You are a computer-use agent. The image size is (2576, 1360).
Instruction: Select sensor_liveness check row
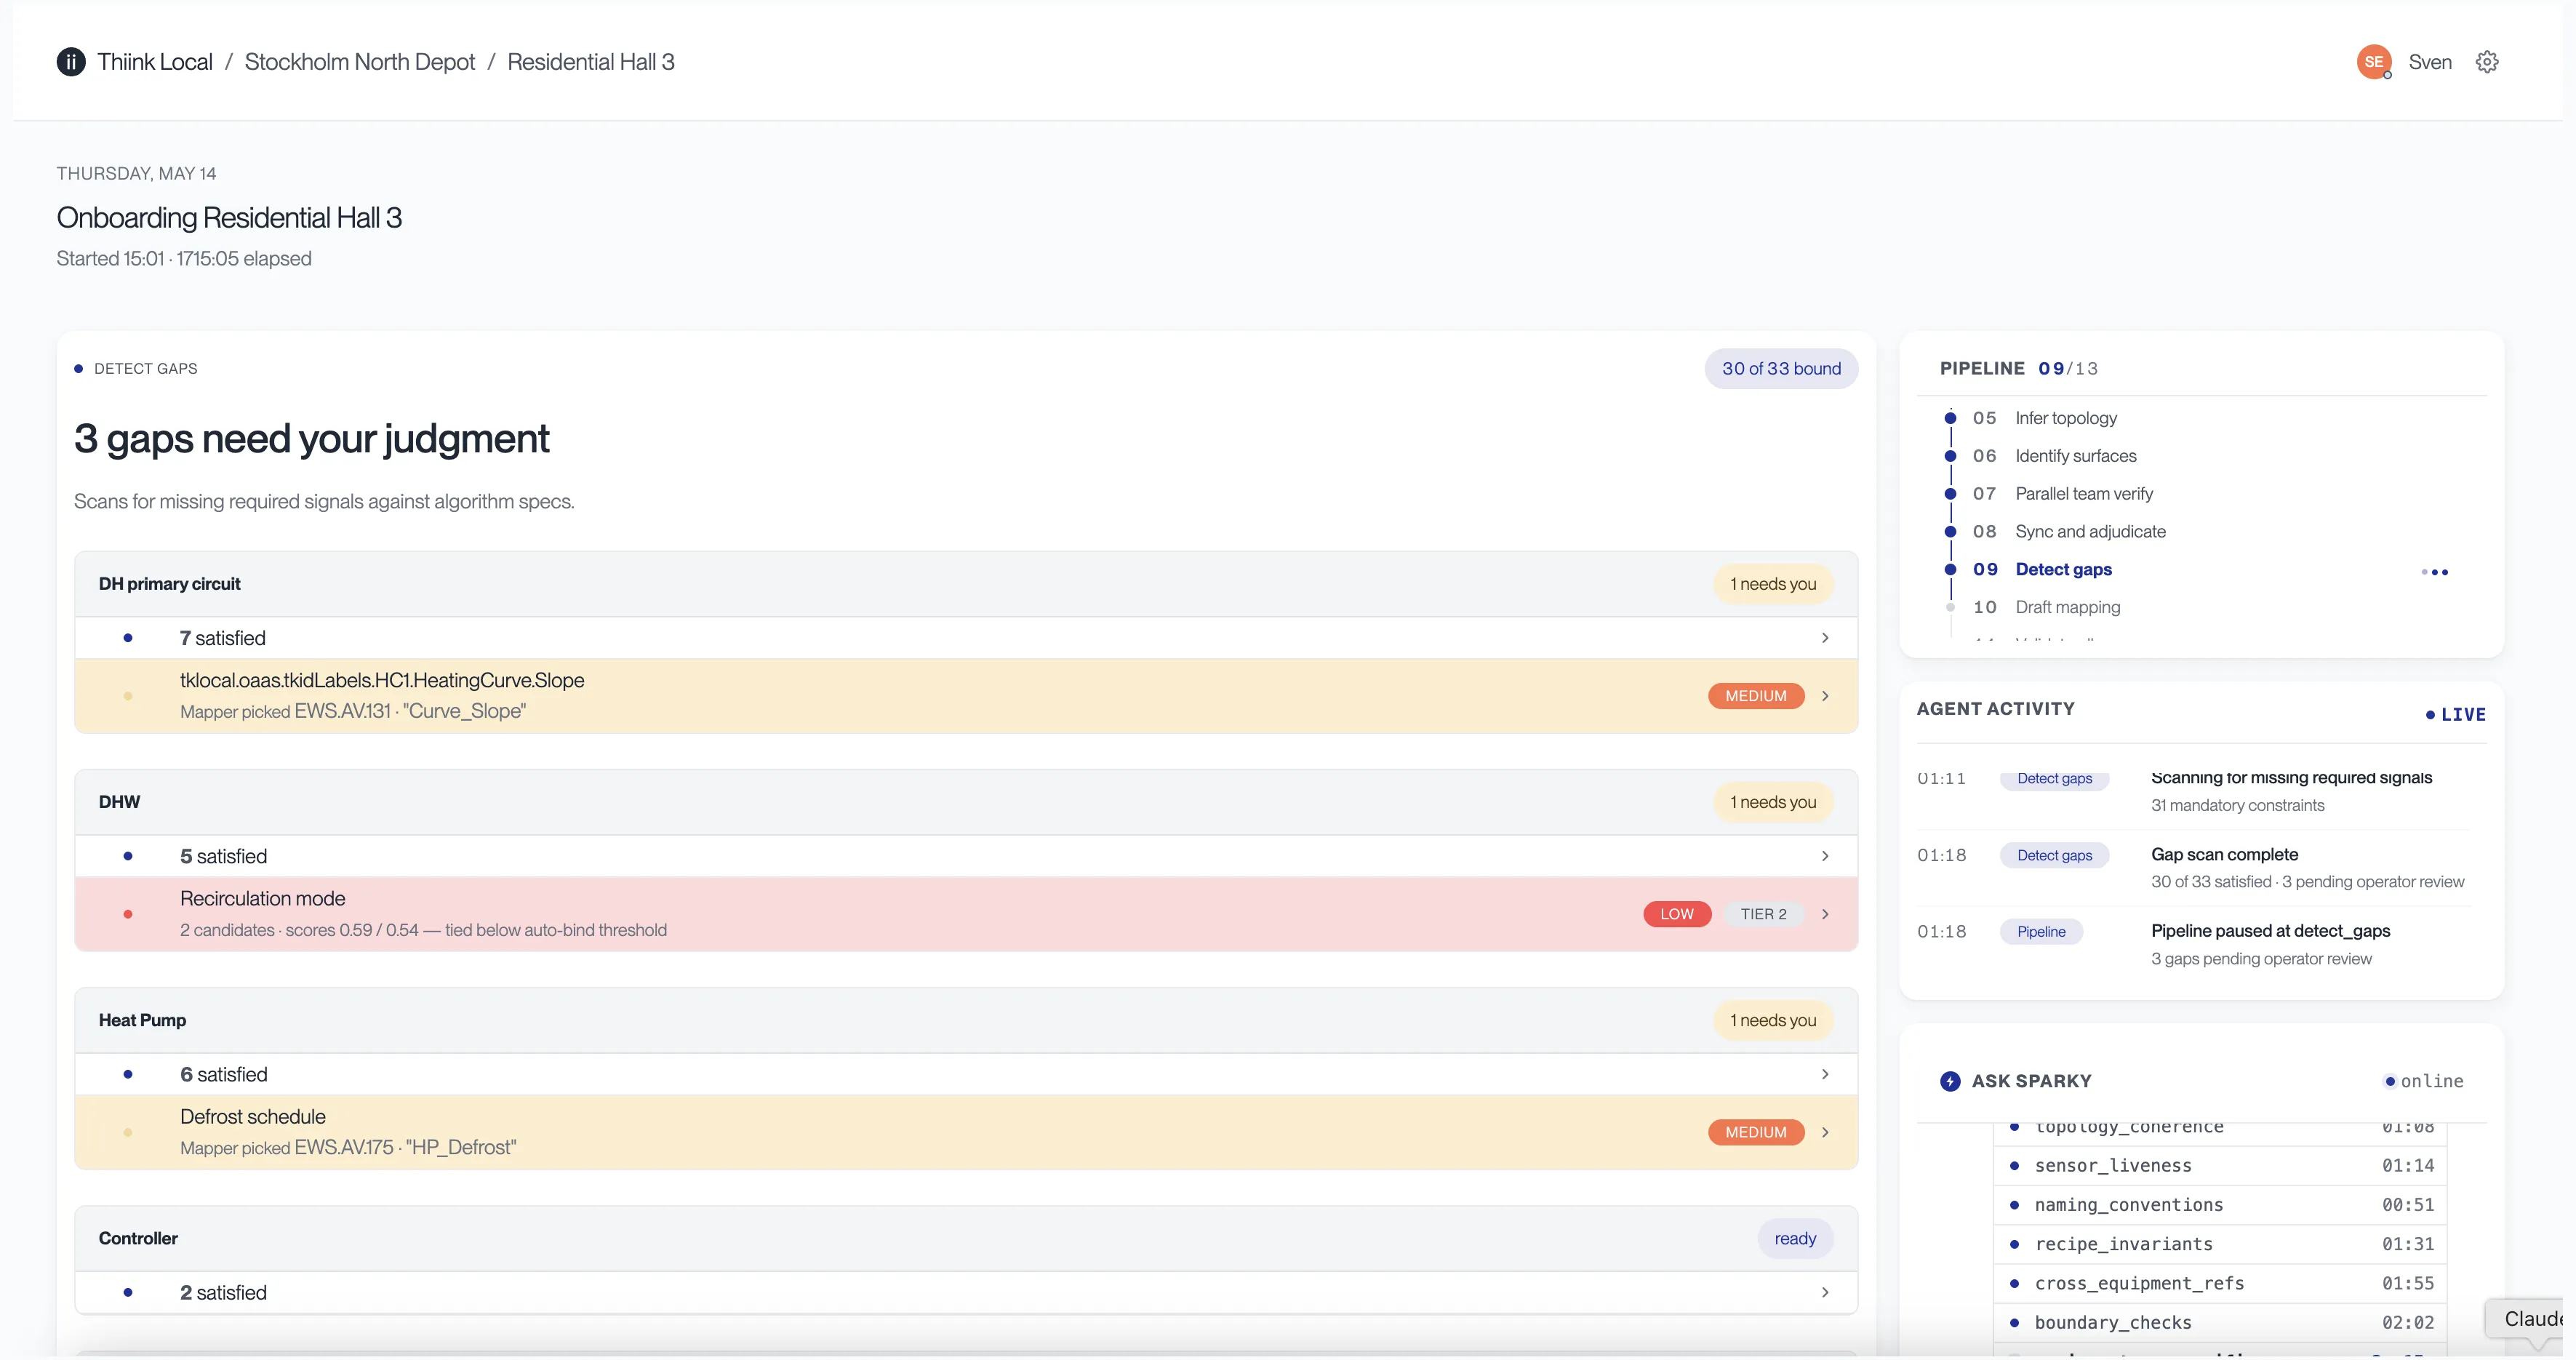tap(2220, 1165)
